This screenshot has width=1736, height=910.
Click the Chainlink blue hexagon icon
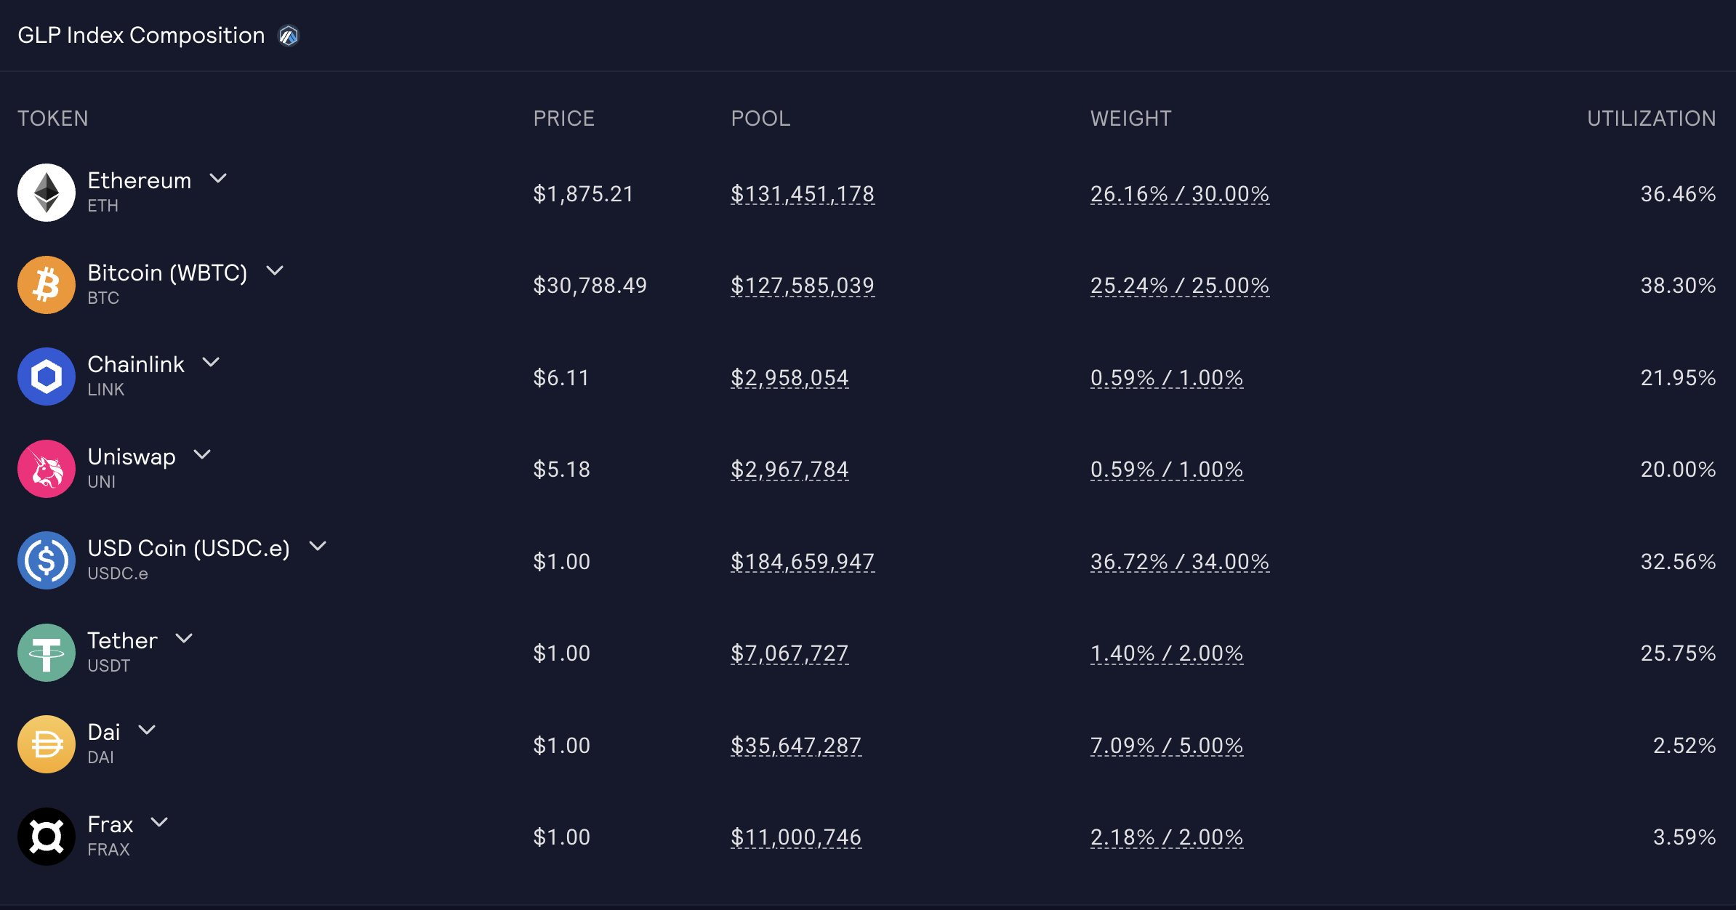[x=47, y=377]
